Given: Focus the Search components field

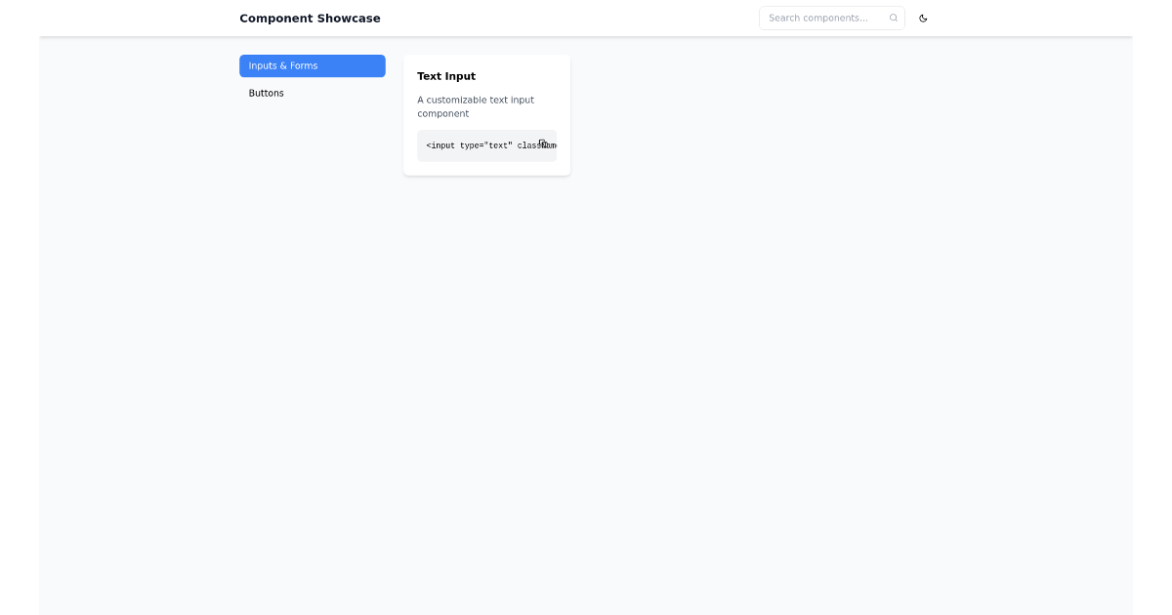Looking at the screenshot, I should (825, 18).
